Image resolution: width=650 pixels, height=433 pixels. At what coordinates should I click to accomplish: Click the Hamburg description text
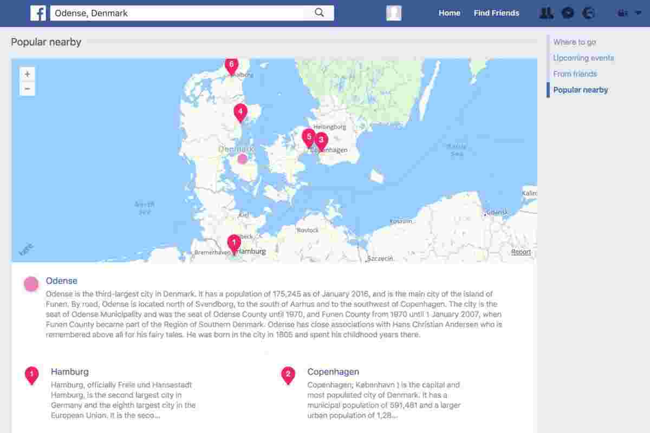[x=123, y=401]
